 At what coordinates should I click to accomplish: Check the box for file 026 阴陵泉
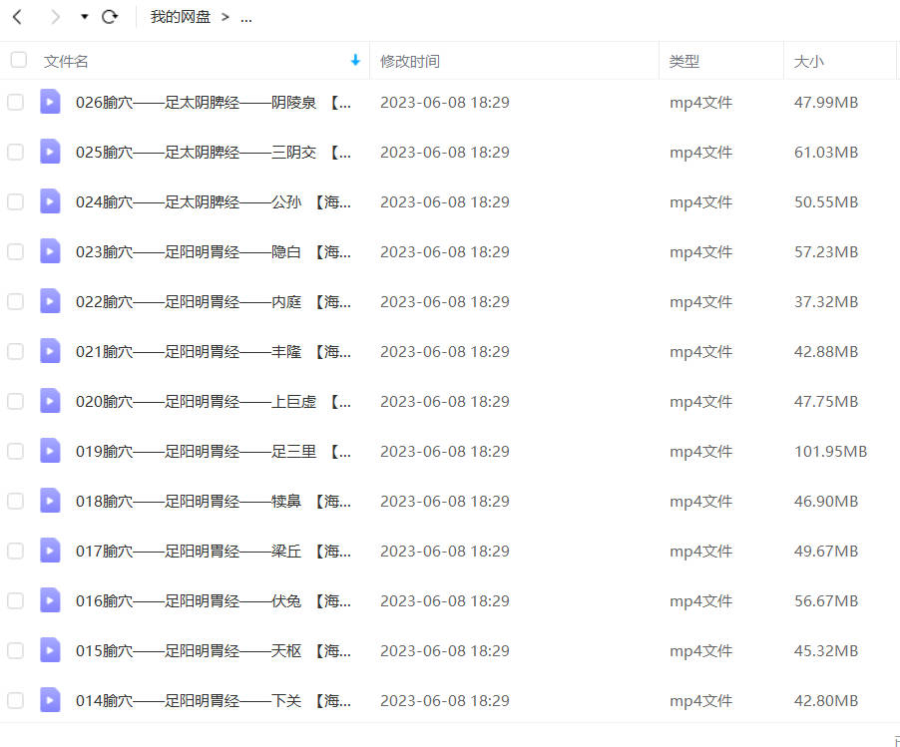(x=16, y=102)
